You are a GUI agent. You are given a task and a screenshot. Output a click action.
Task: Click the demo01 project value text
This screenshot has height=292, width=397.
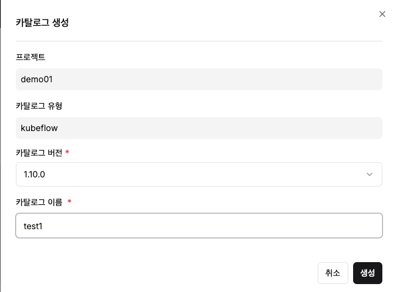[x=37, y=79]
